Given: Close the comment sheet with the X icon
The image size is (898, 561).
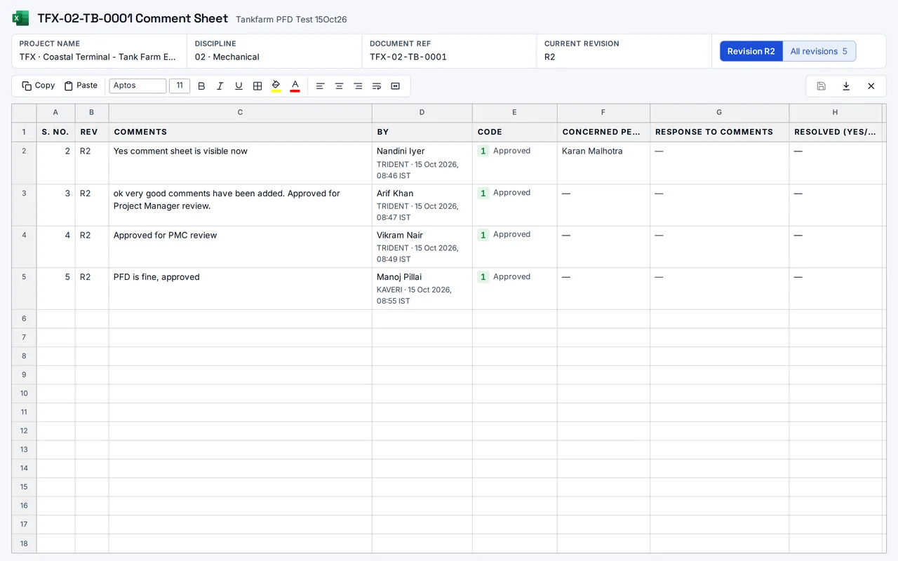Looking at the screenshot, I should coord(871,86).
